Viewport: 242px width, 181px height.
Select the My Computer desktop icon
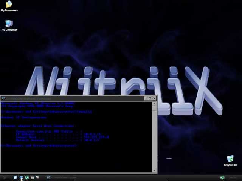[9, 25]
